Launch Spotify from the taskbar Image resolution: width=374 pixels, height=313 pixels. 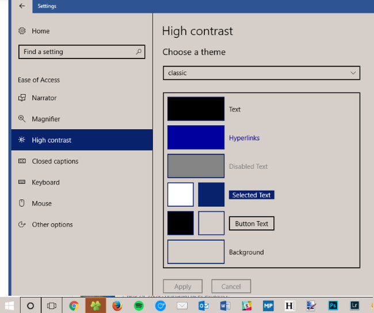[139, 306]
